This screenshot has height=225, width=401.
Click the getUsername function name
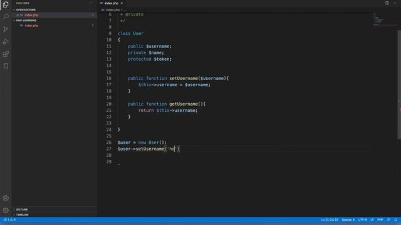pos(184,104)
